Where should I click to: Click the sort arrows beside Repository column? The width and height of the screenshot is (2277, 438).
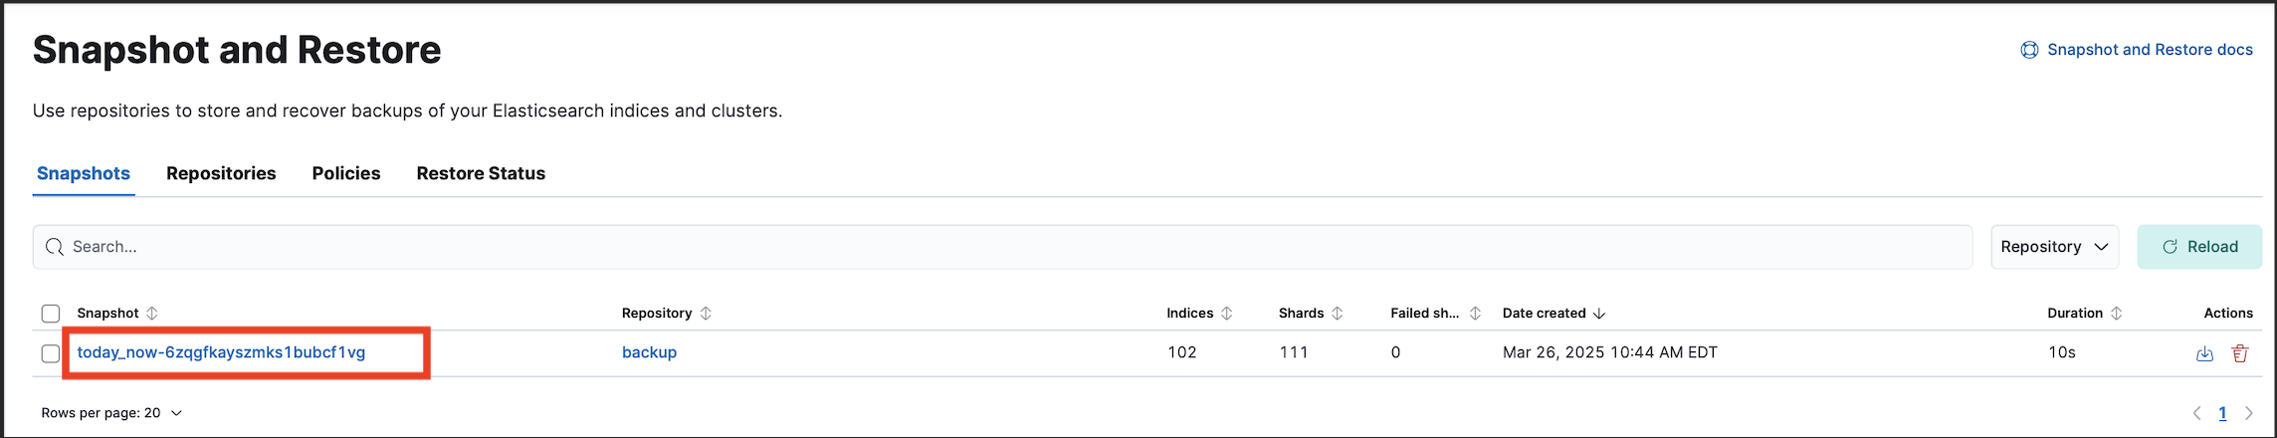click(706, 313)
